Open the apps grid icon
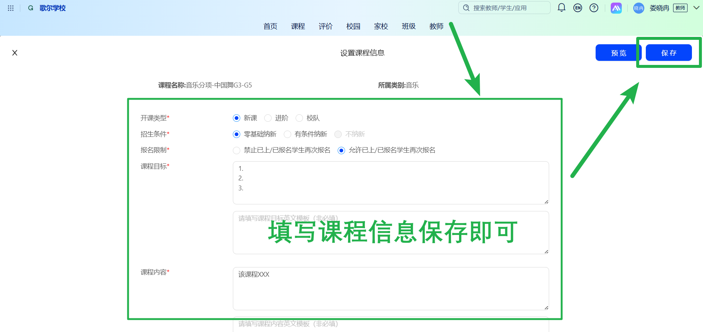Viewport: 703px width, 332px height. pos(11,8)
